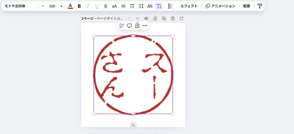Open line spacing settings
This screenshot has height=134, width=294.
coord(141,6)
